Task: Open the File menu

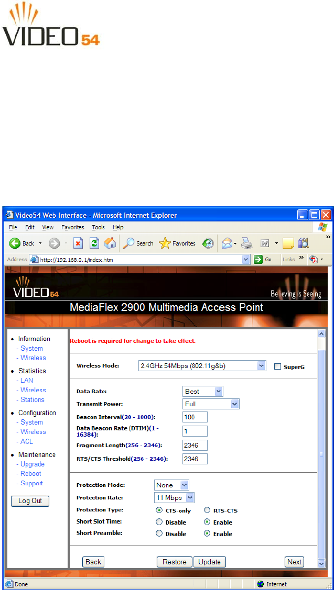Action: 13,227
